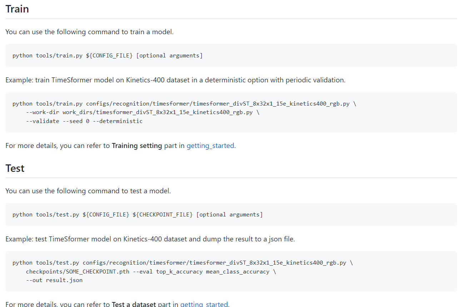Click the text 'You can use the following command to test a model'

pyautogui.click(x=88, y=191)
